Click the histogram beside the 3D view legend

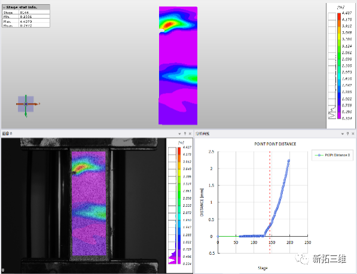pyautogui.click(x=332, y=66)
